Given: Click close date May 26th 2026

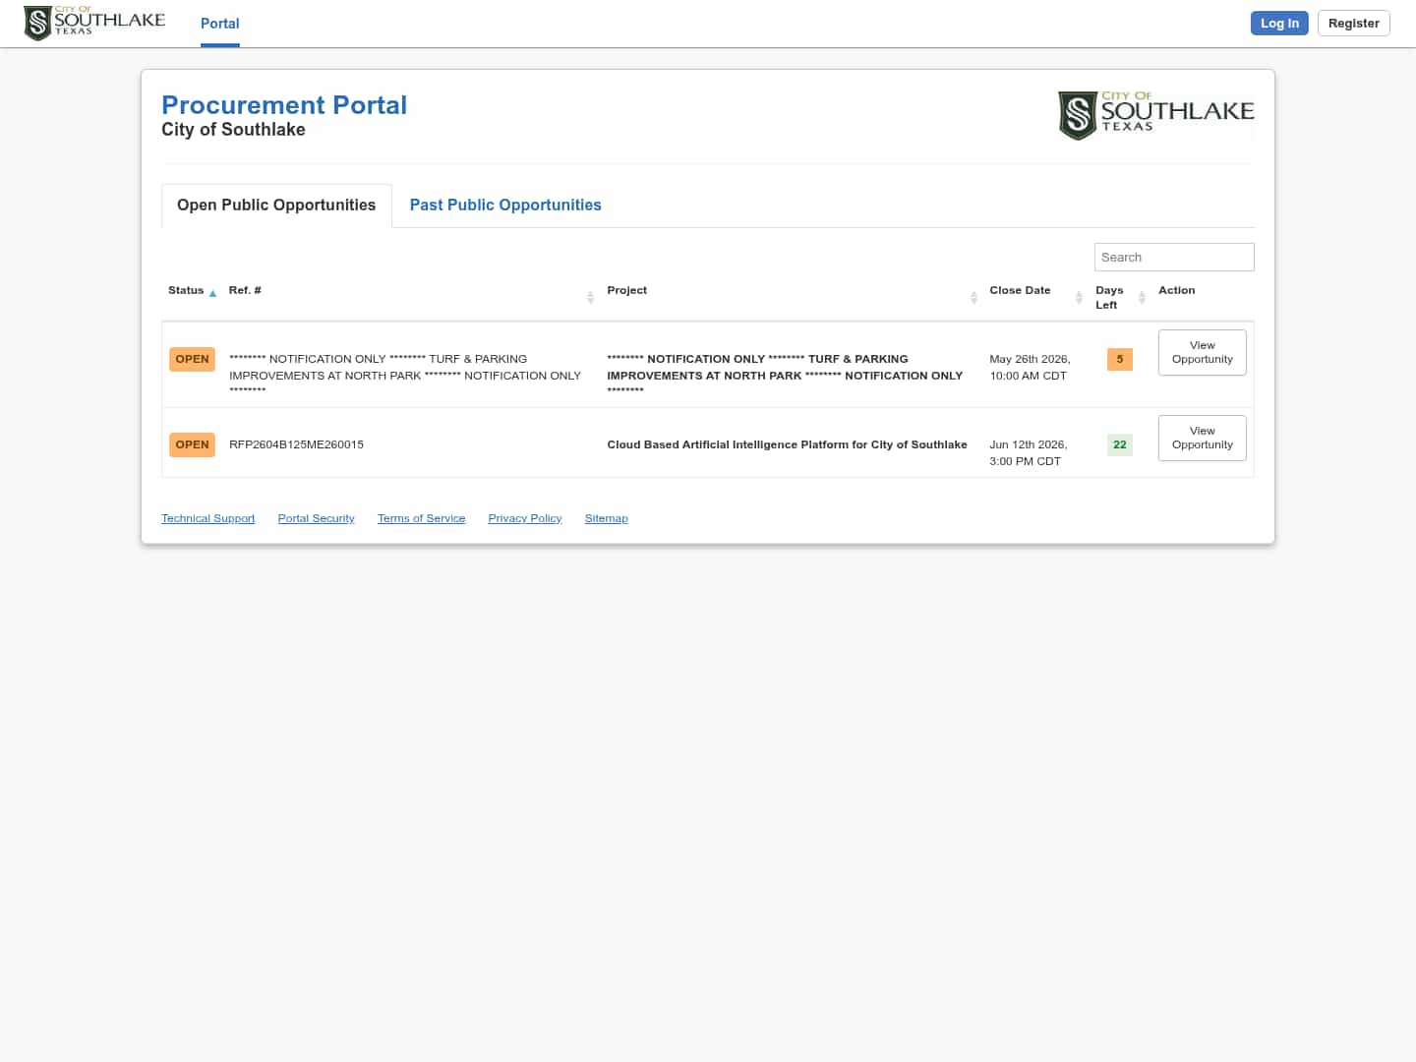Looking at the screenshot, I should [x=1030, y=367].
